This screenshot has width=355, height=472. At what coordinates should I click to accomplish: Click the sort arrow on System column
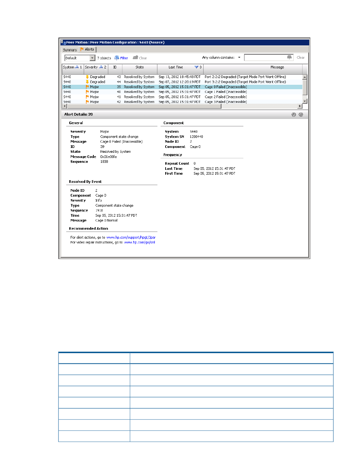click(x=77, y=67)
